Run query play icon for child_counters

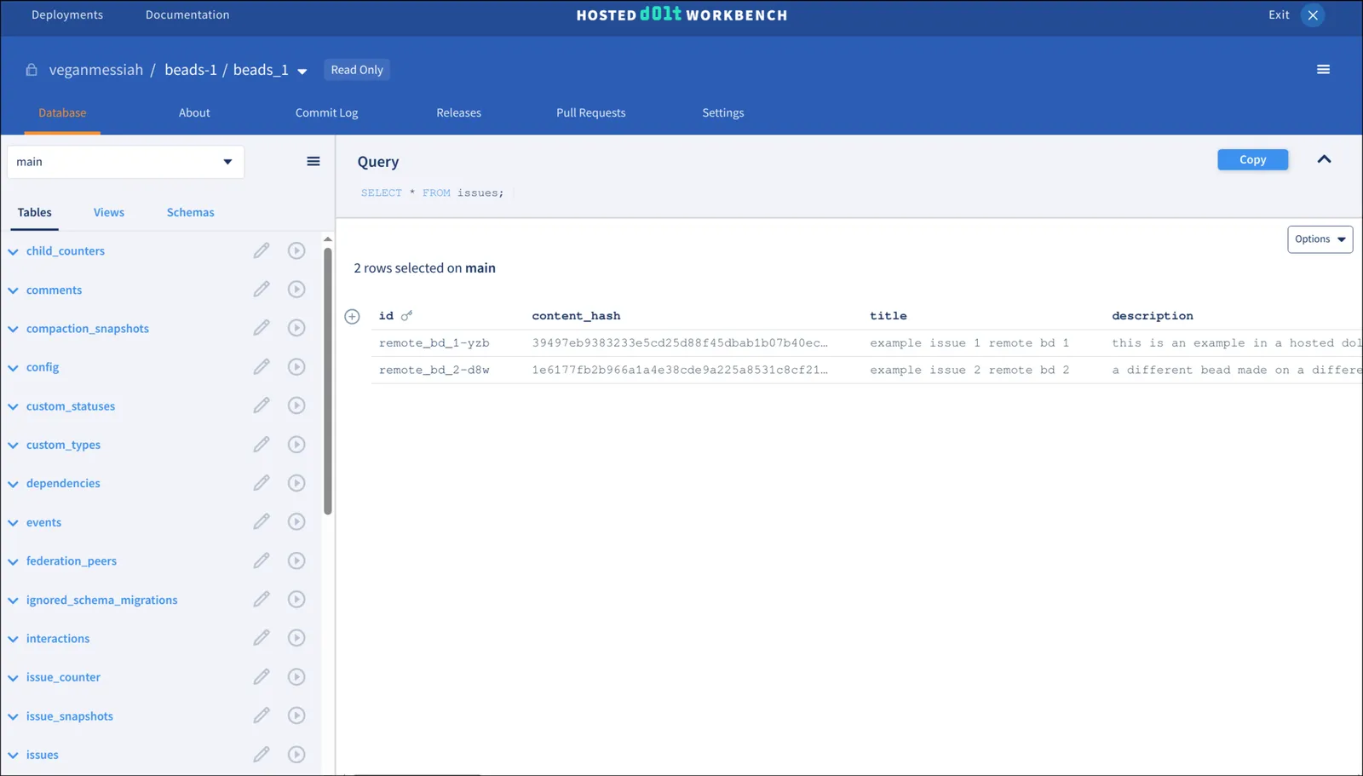coord(296,250)
